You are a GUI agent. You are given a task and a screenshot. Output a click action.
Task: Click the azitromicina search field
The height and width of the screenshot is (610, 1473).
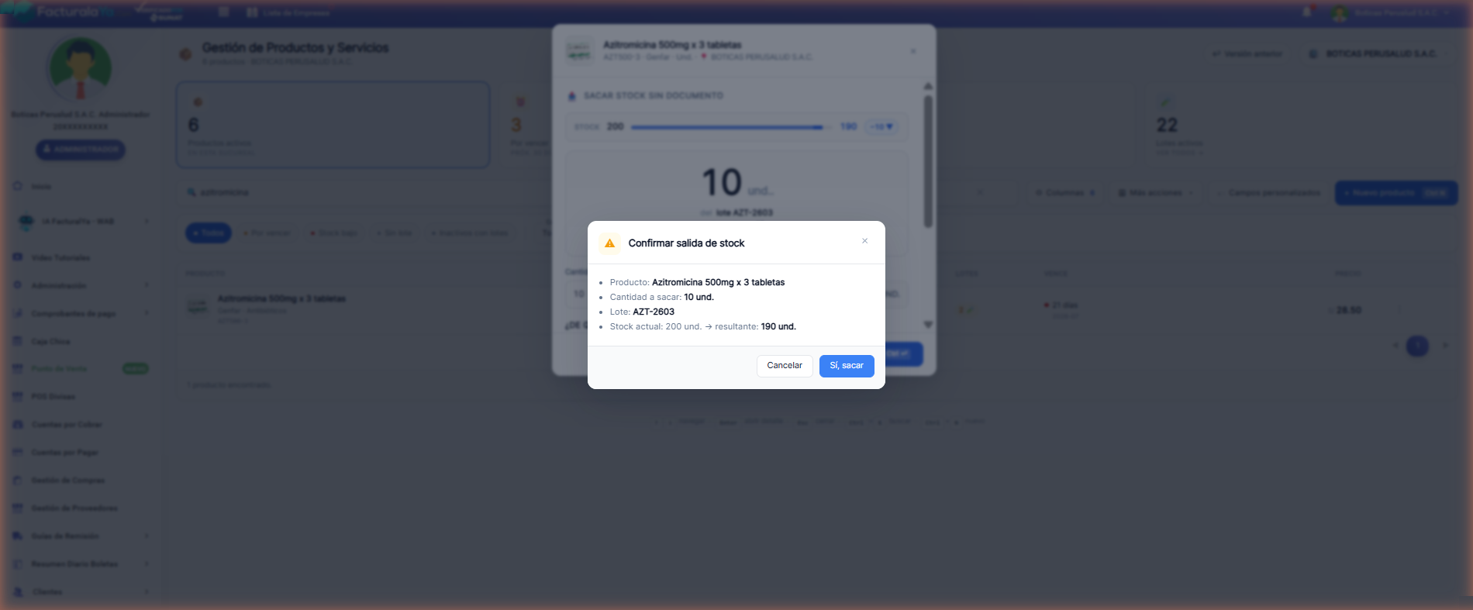coord(364,192)
